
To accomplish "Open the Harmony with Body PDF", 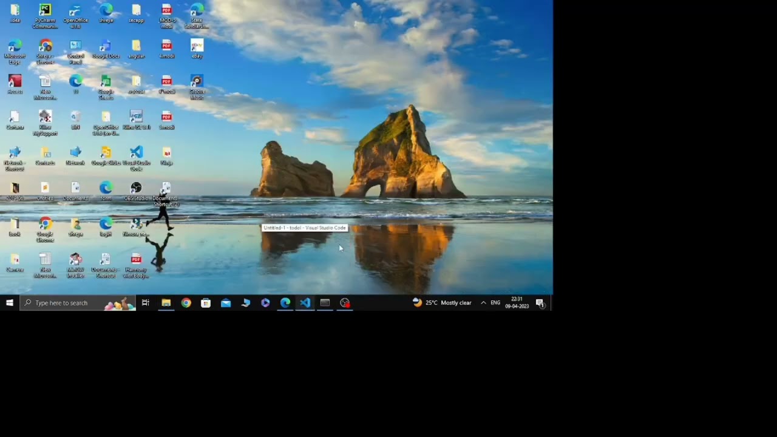I will click(136, 266).
